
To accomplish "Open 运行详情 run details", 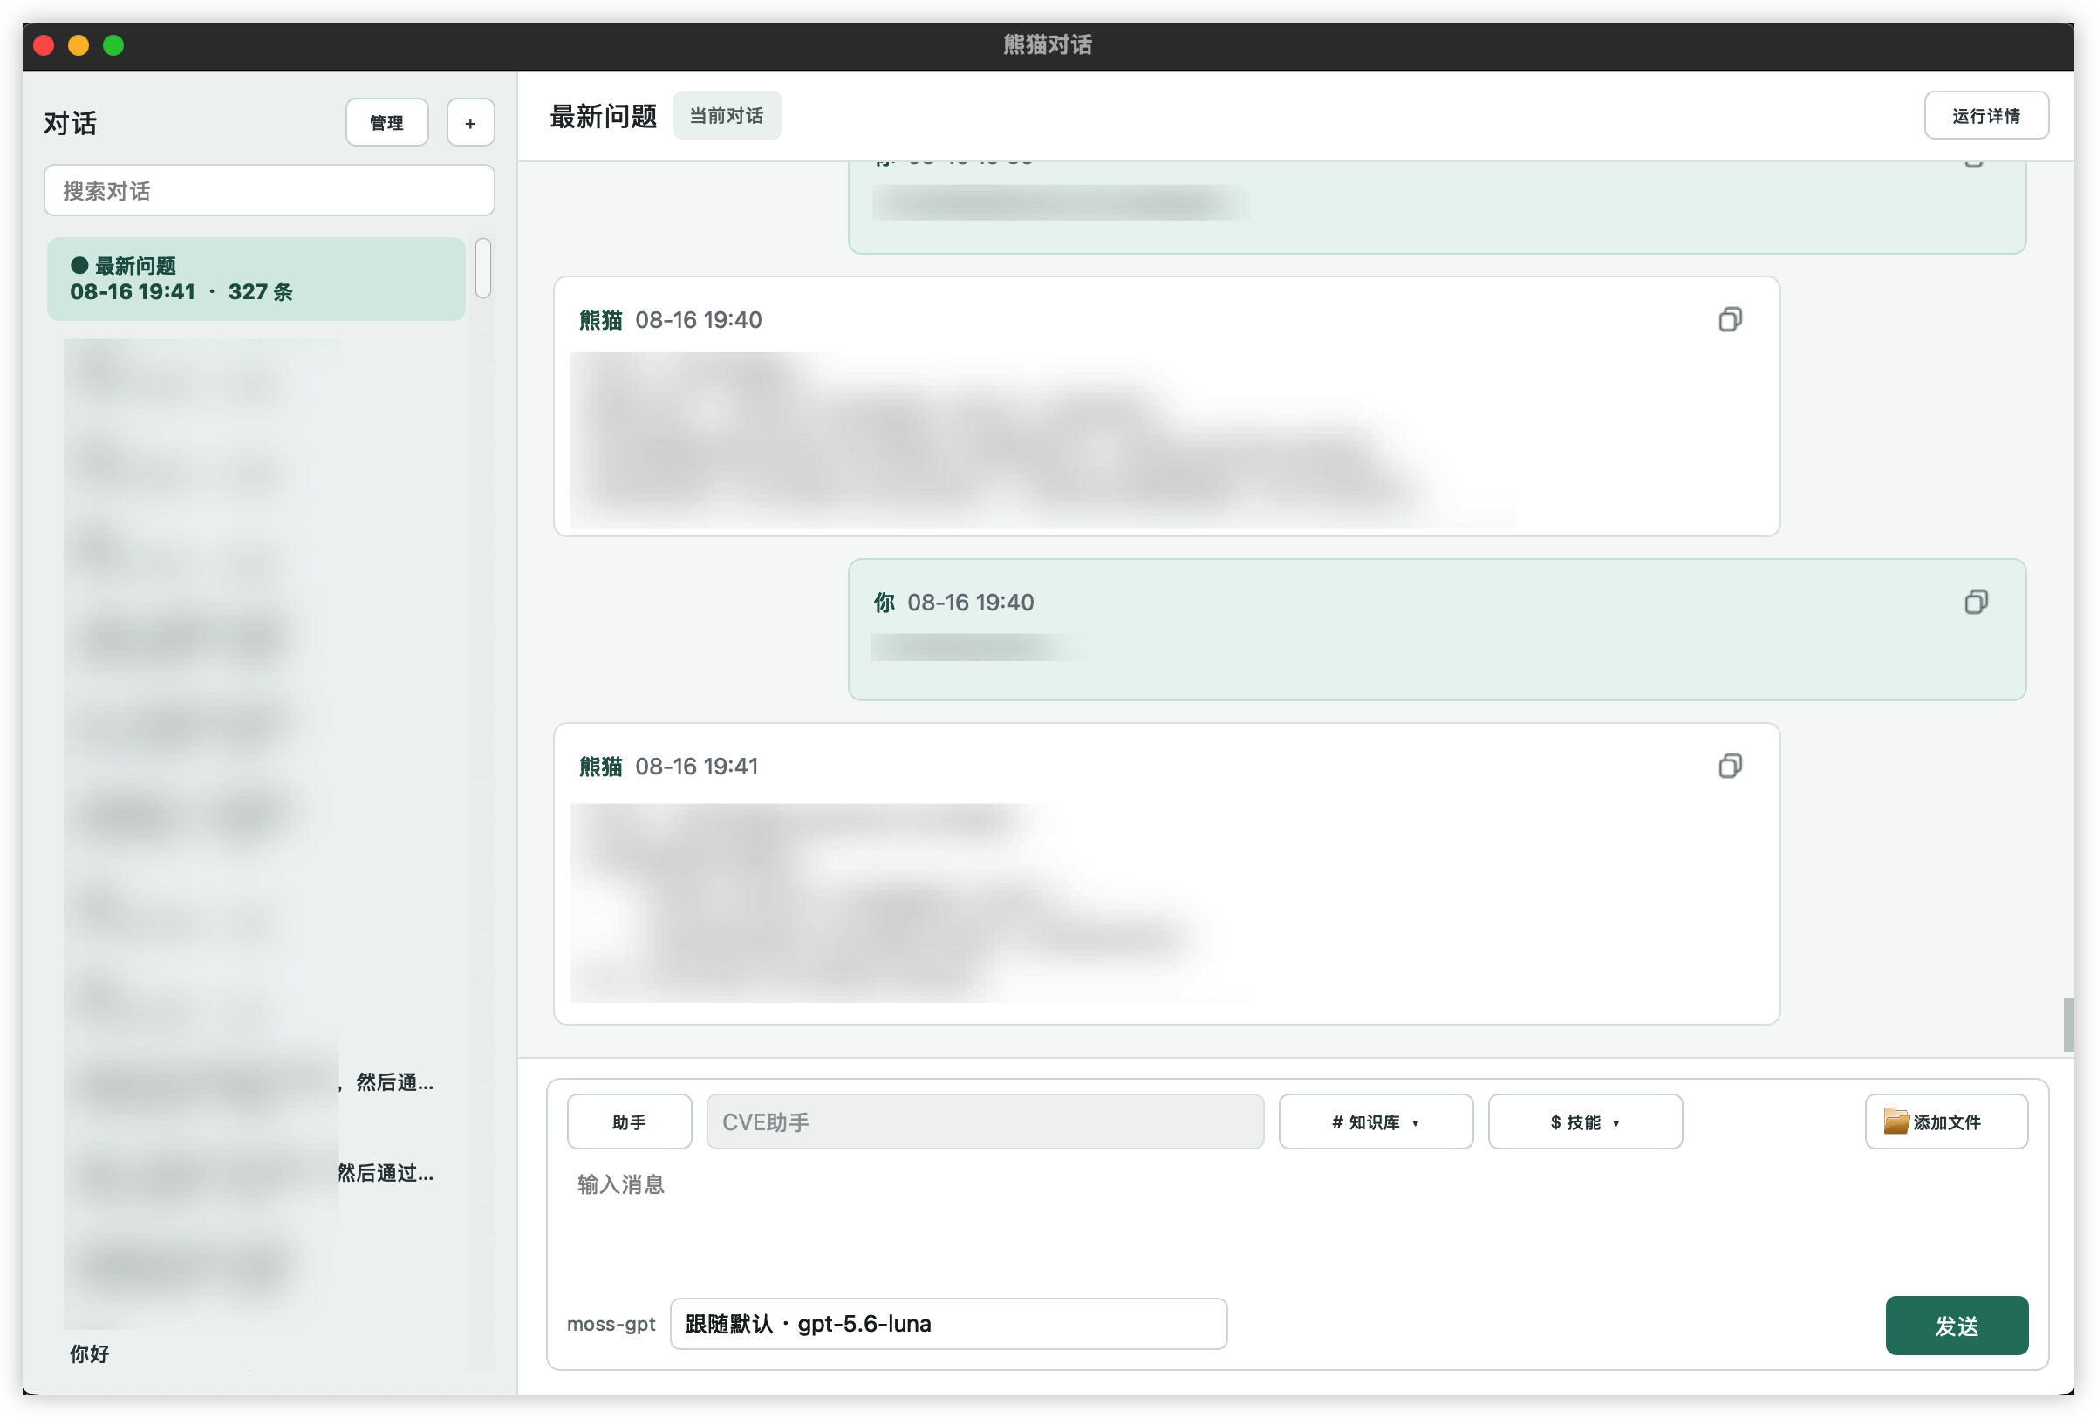I will (1985, 115).
